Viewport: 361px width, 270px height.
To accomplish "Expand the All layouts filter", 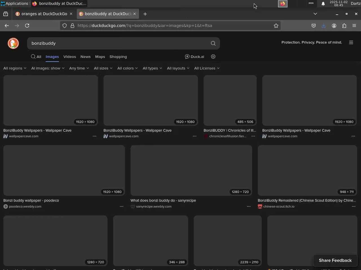I will [178, 68].
